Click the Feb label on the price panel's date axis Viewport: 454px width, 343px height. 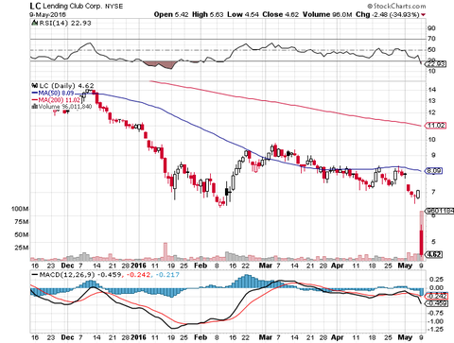tap(201, 266)
